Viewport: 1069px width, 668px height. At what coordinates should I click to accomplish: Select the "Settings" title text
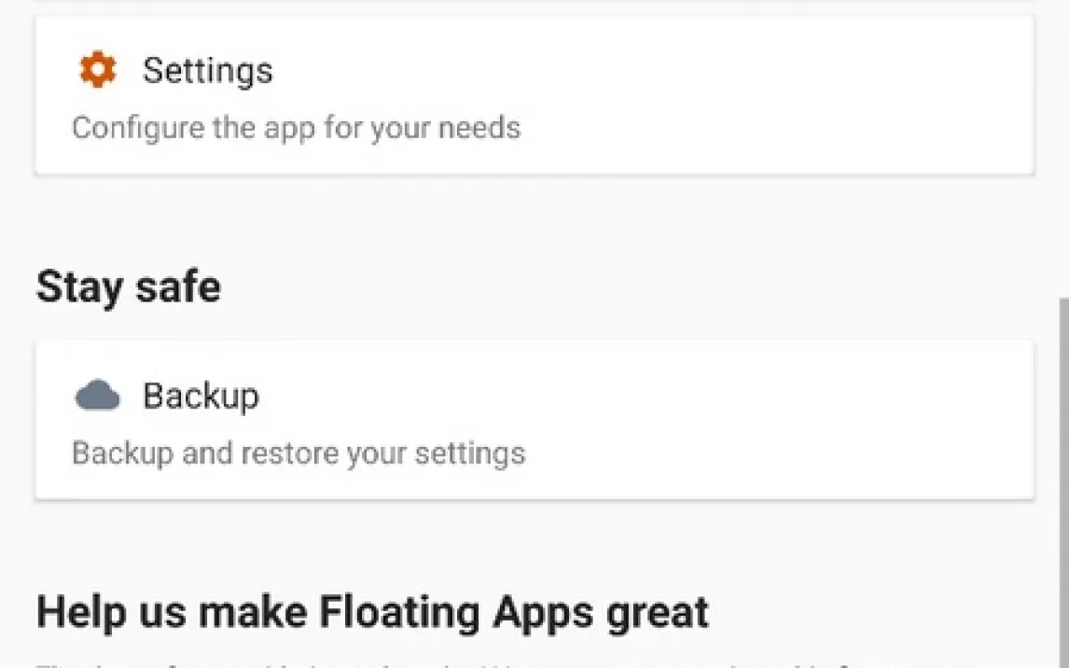point(207,71)
